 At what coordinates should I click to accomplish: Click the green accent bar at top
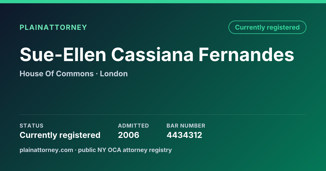tap(163, 2)
